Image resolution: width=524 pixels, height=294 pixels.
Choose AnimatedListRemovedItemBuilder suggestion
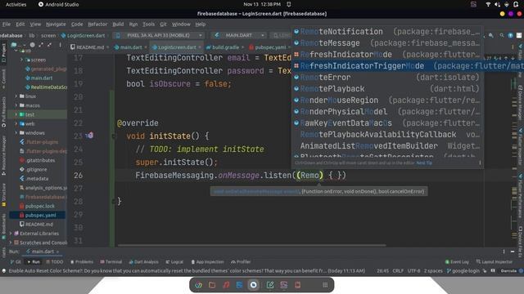pos(387,145)
